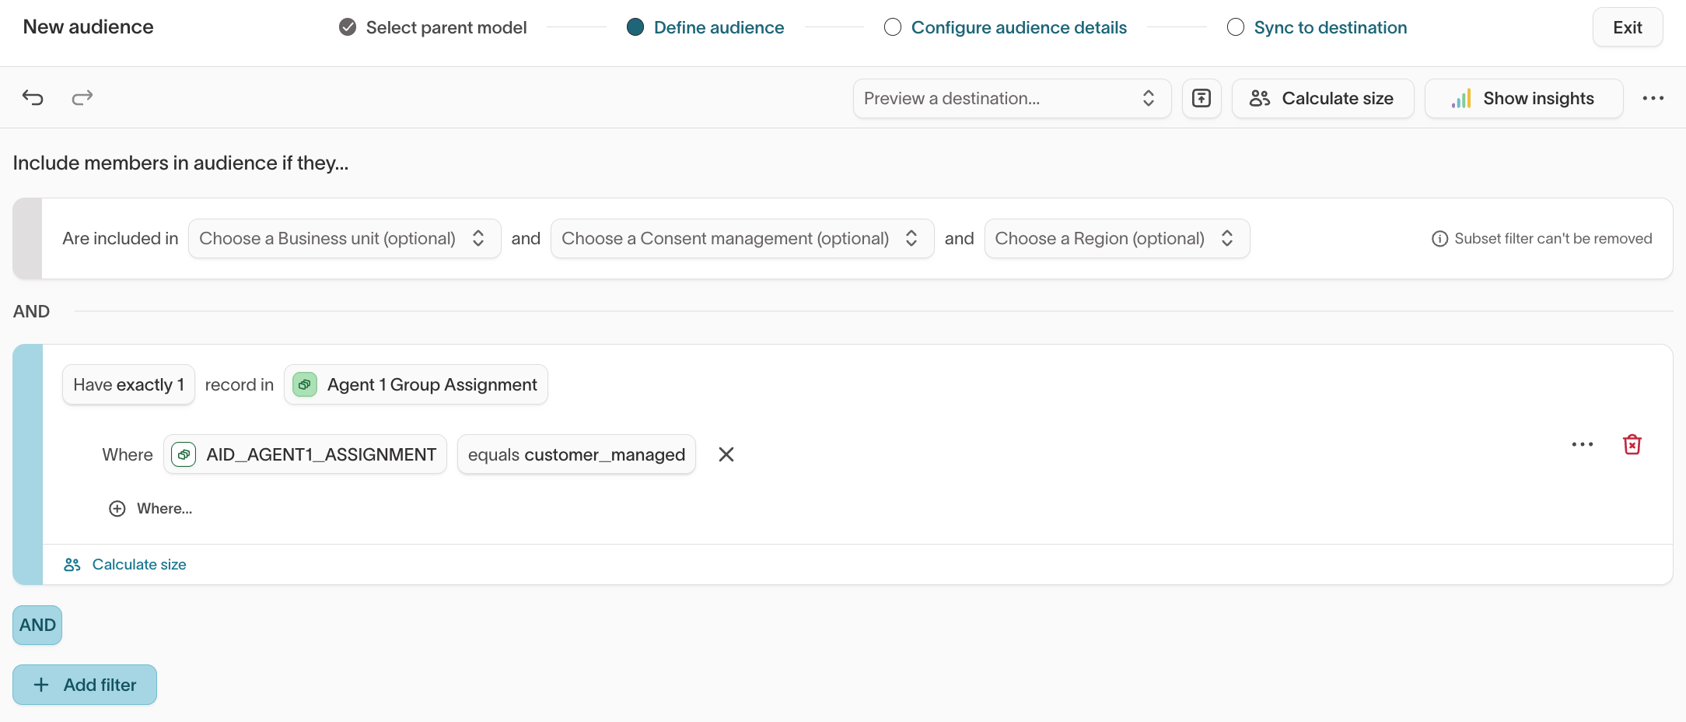Open options menu for the Where condition row
Viewport: 1686px width, 722px height.
pos(1581,444)
